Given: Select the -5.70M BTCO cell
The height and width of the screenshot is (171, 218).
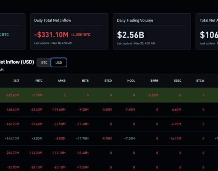Looking at the screenshot, I should point(107,139).
